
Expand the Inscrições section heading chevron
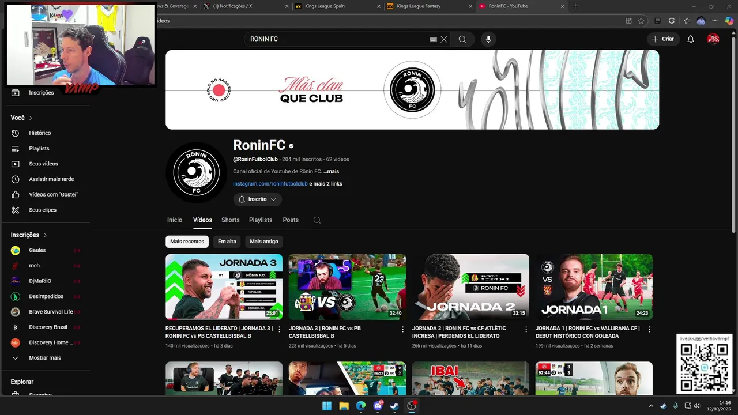(x=45, y=235)
